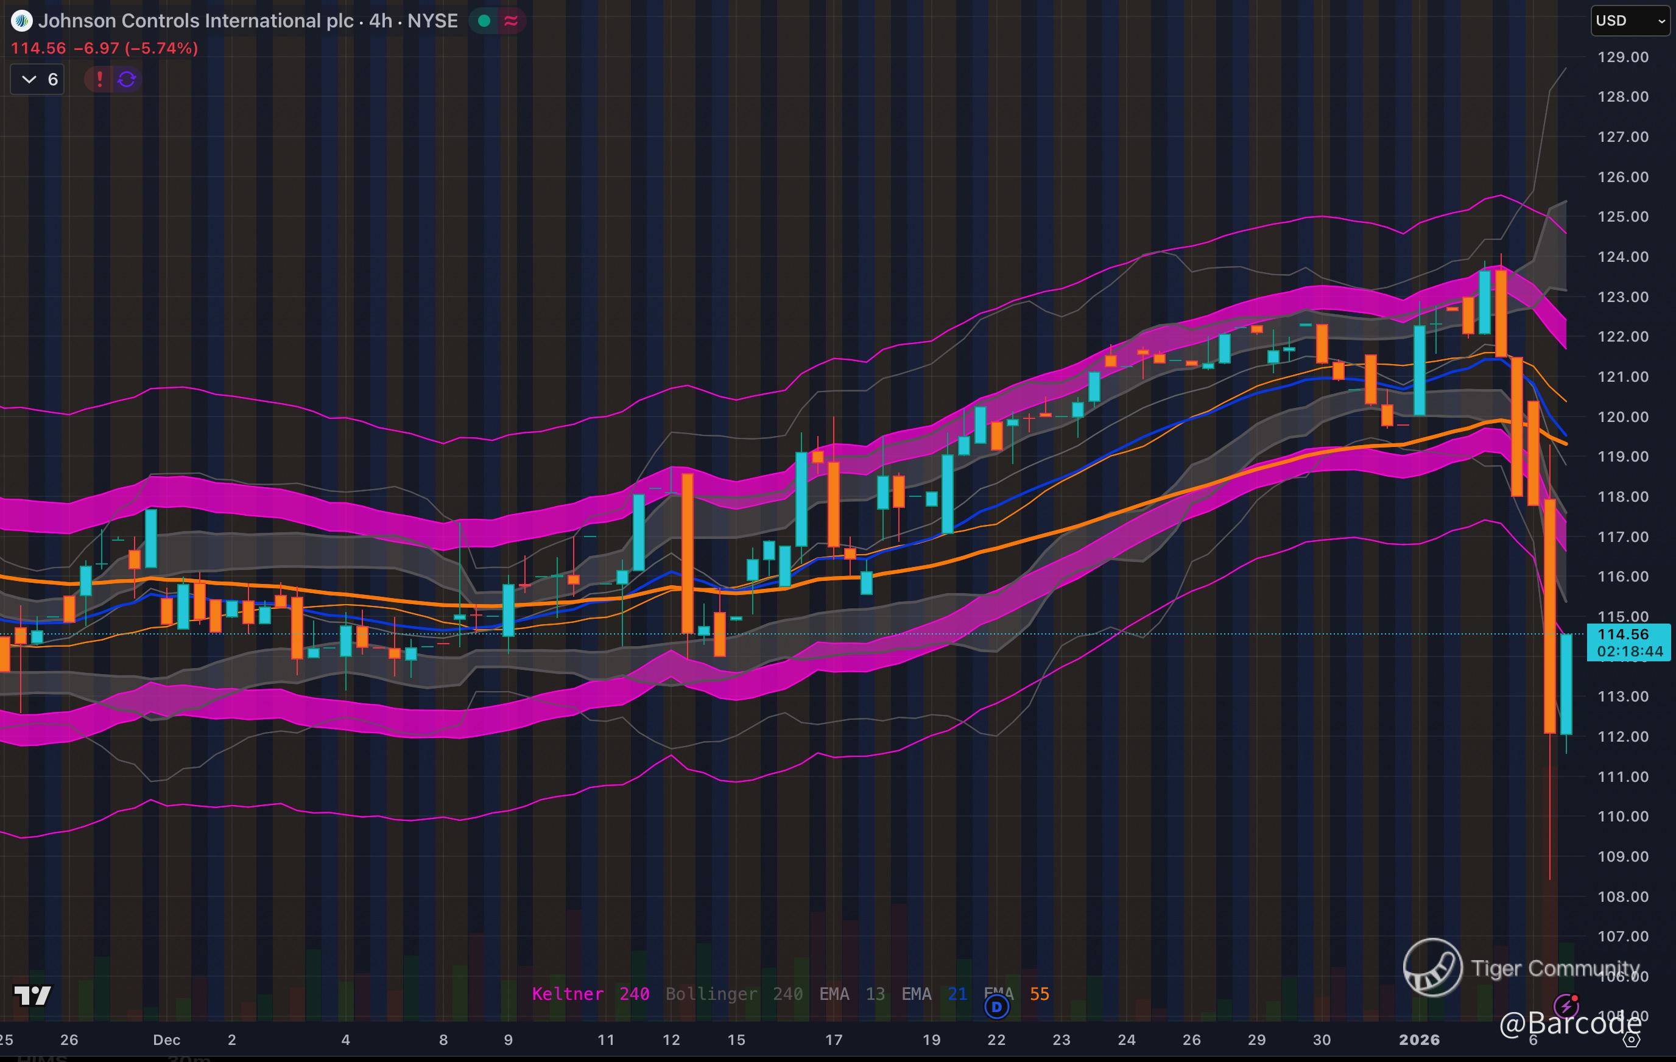1676x1062 pixels.
Task: Click the Johnson Controls International plc title
Action: [195, 21]
